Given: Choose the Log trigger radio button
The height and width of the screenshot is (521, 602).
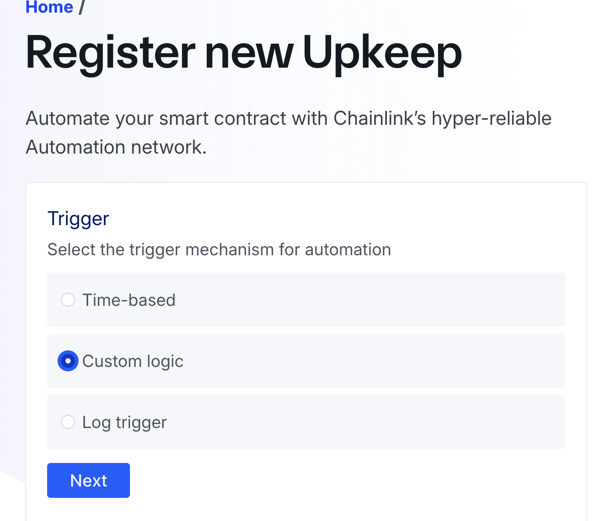Looking at the screenshot, I should click(x=68, y=422).
